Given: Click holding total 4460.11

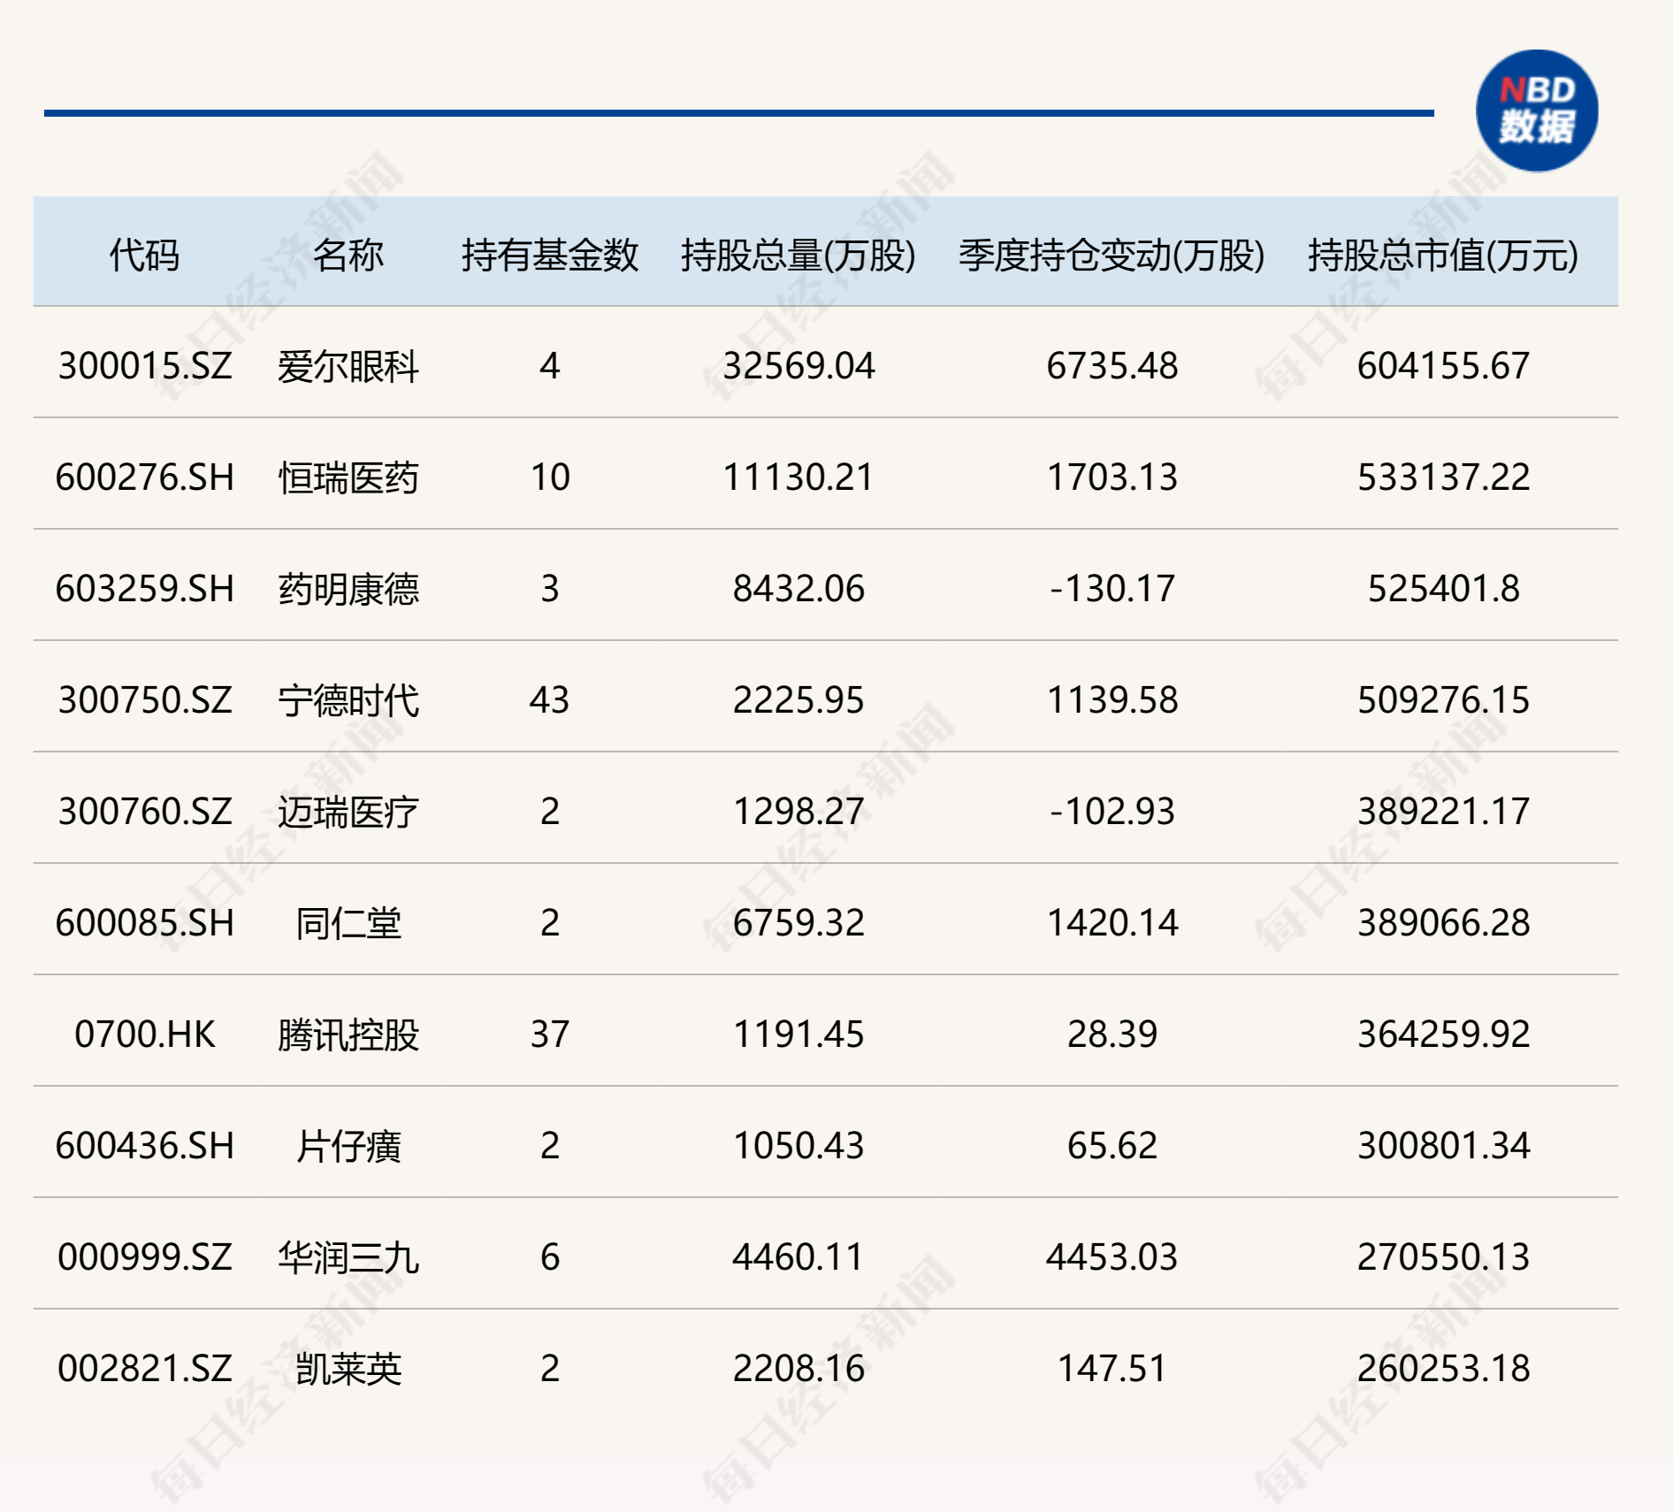Looking at the screenshot, I should [798, 1257].
